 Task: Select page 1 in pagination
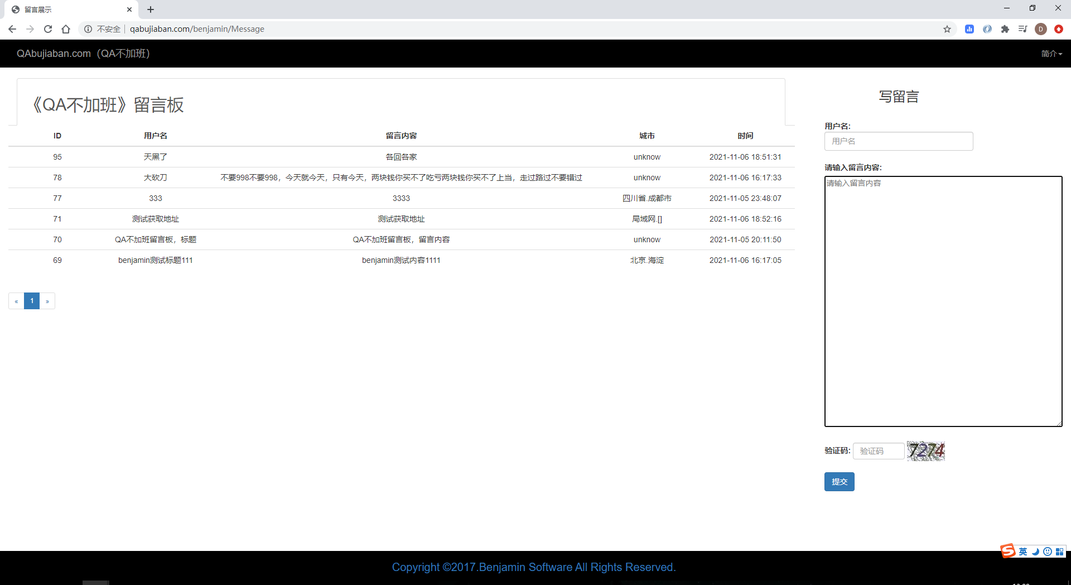pyautogui.click(x=32, y=301)
